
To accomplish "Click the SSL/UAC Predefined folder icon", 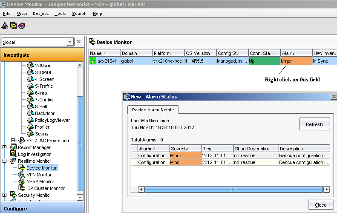I will pos(22,140).
